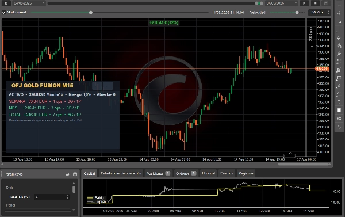Click parameters panel scroll up arrow
The width and height of the screenshot is (345, 217).
pyautogui.click(x=74, y=183)
